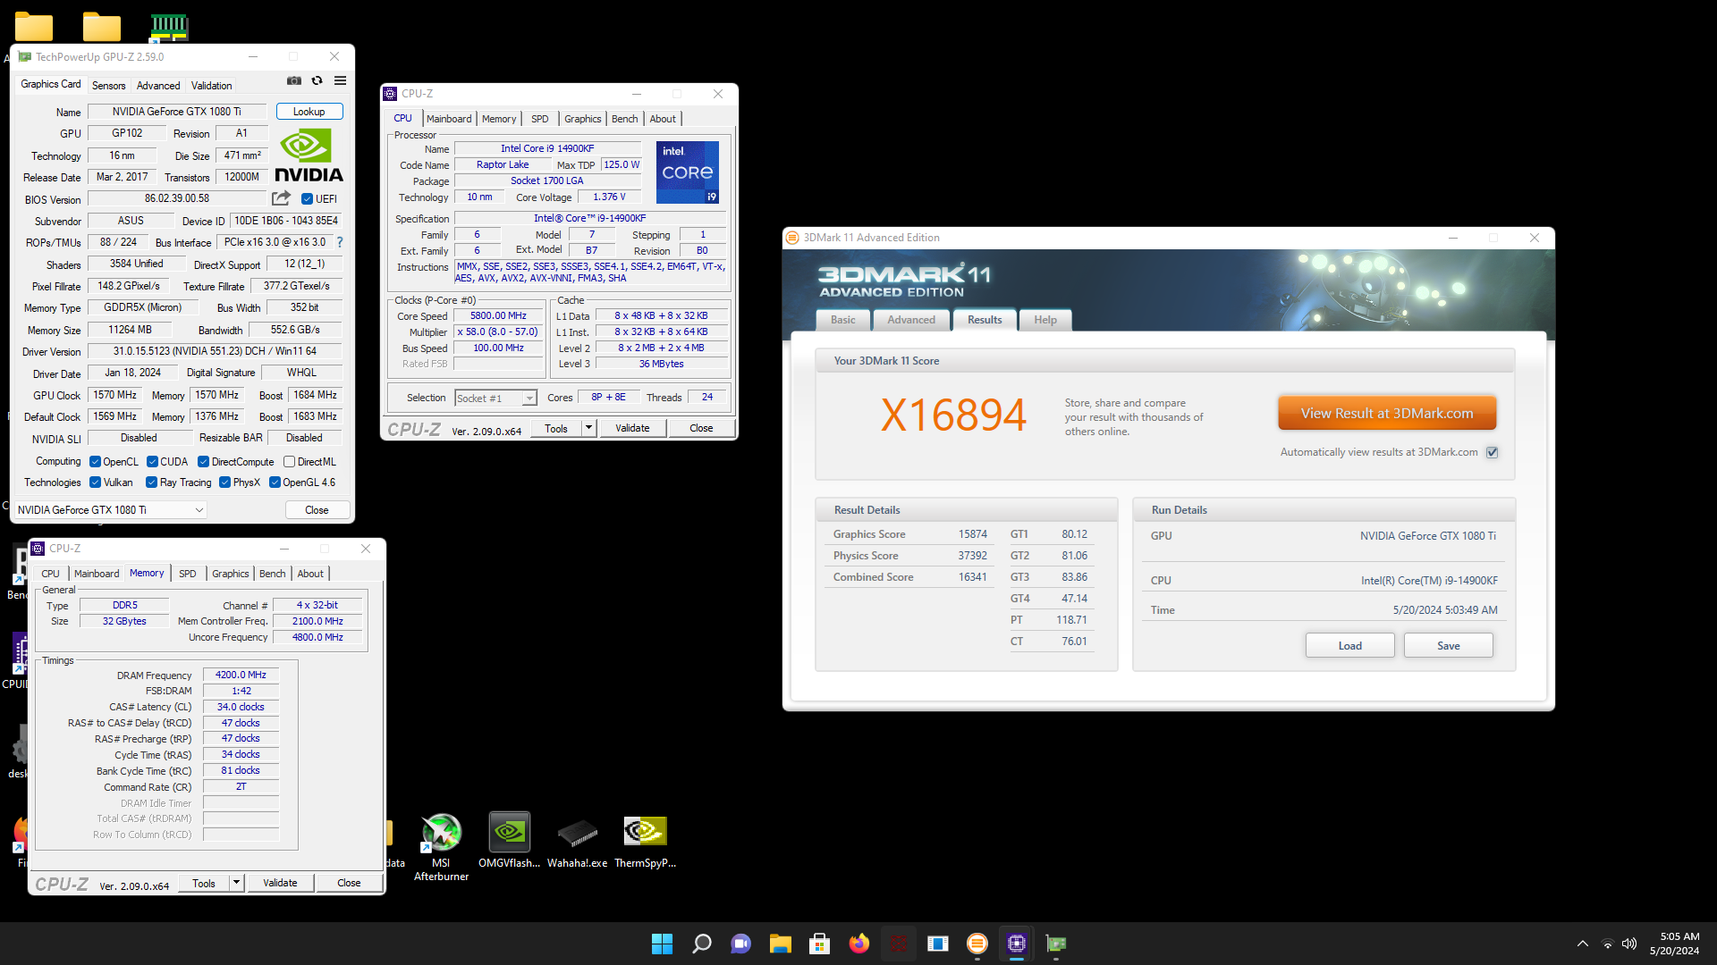1717x965 pixels.
Task: Open Validation tab in GPU-Z
Action: click(211, 86)
